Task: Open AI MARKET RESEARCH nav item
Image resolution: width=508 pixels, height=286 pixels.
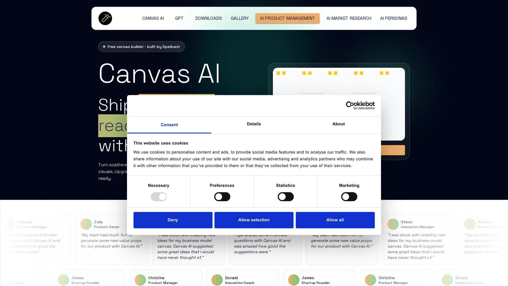Action: [x=349, y=18]
